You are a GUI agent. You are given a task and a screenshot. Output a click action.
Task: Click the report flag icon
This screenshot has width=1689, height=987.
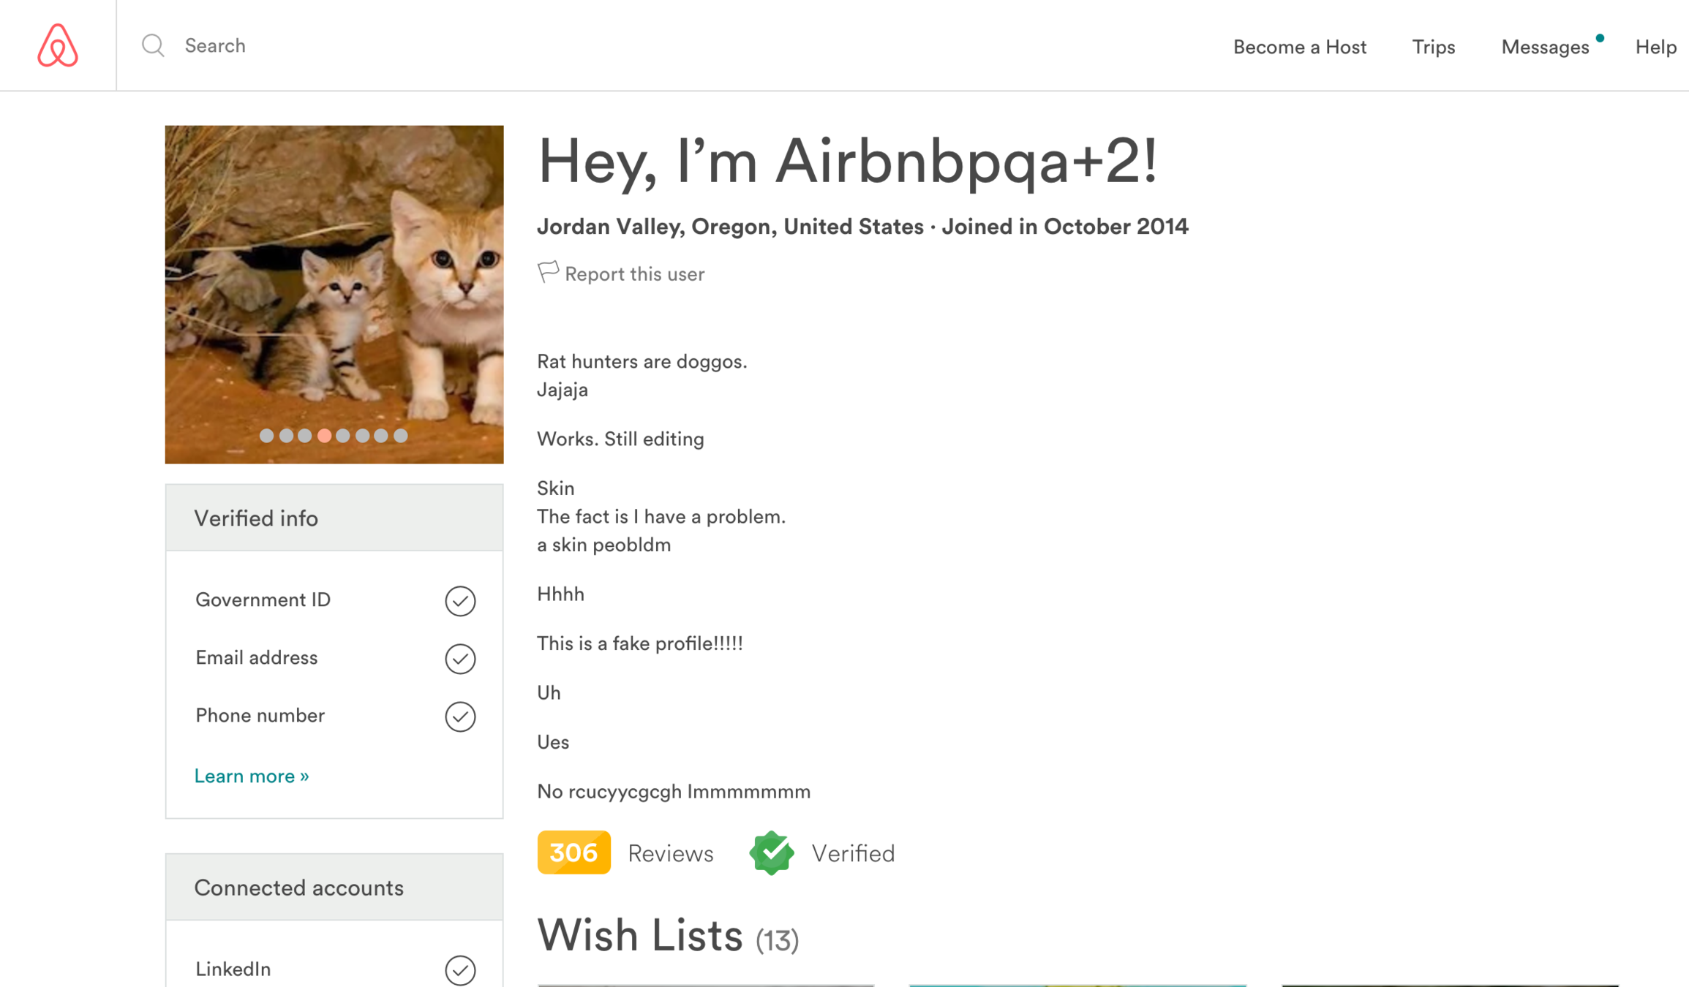548,272
